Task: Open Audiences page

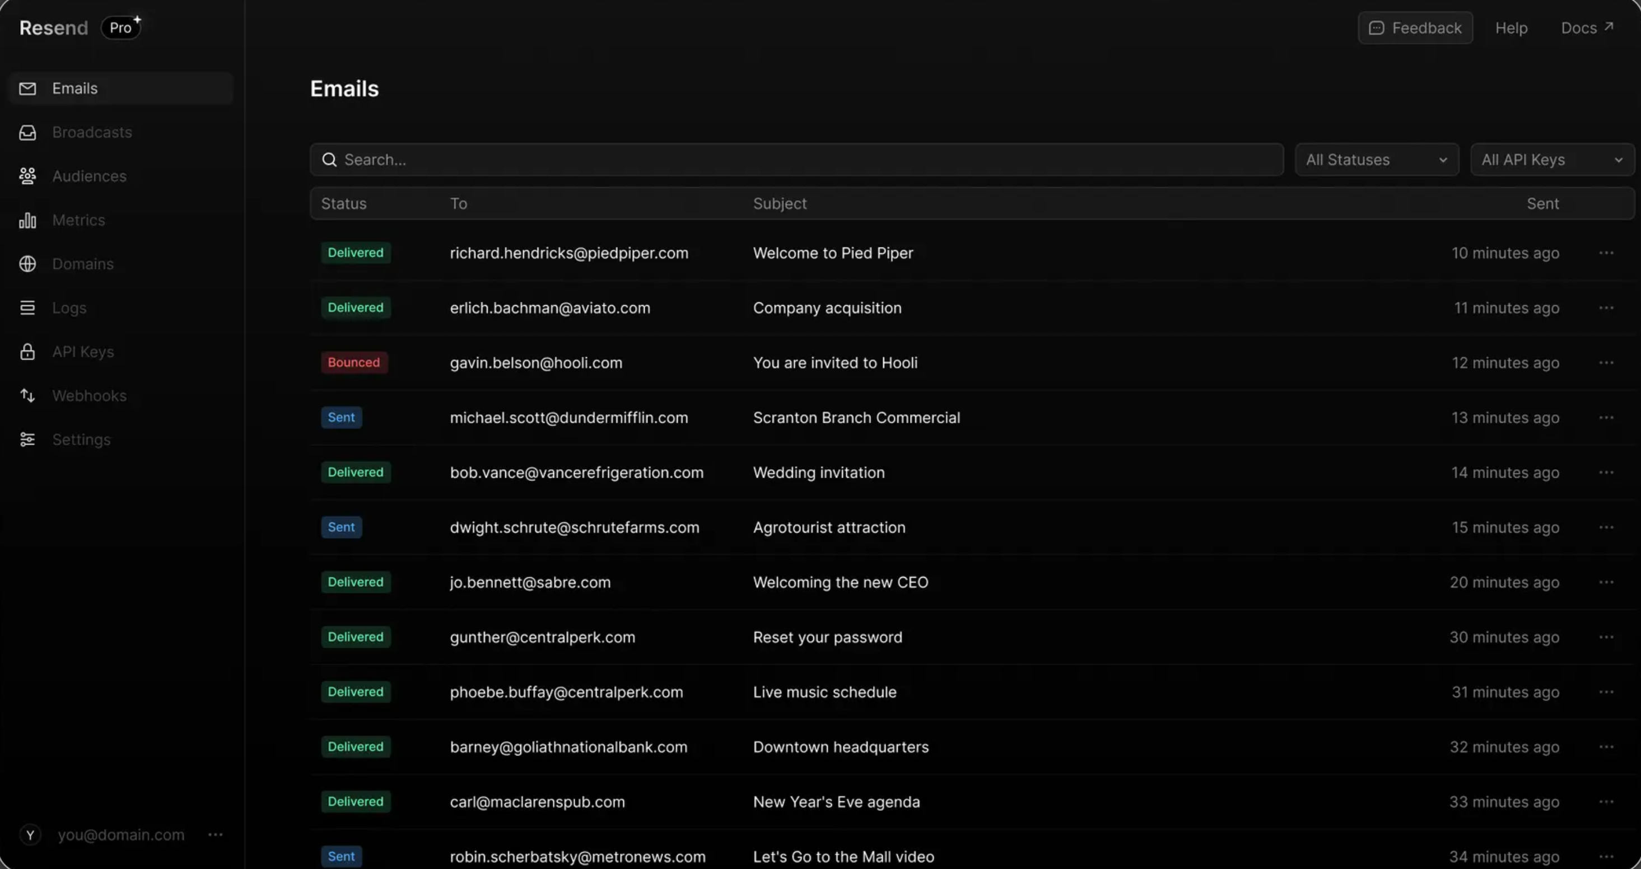Action: click(x=89, y=176)
